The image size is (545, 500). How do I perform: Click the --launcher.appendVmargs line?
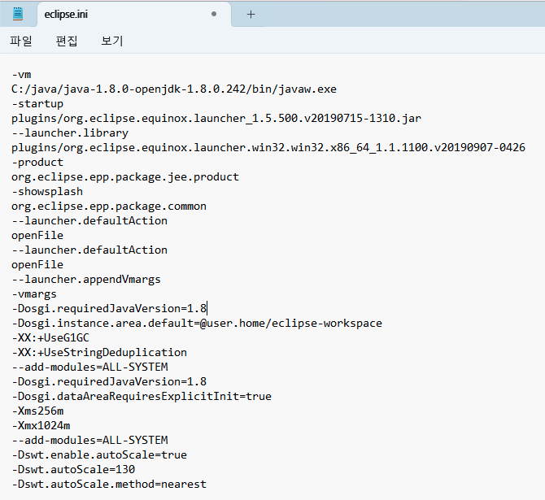pyautogui.click(x=86, y=280)
